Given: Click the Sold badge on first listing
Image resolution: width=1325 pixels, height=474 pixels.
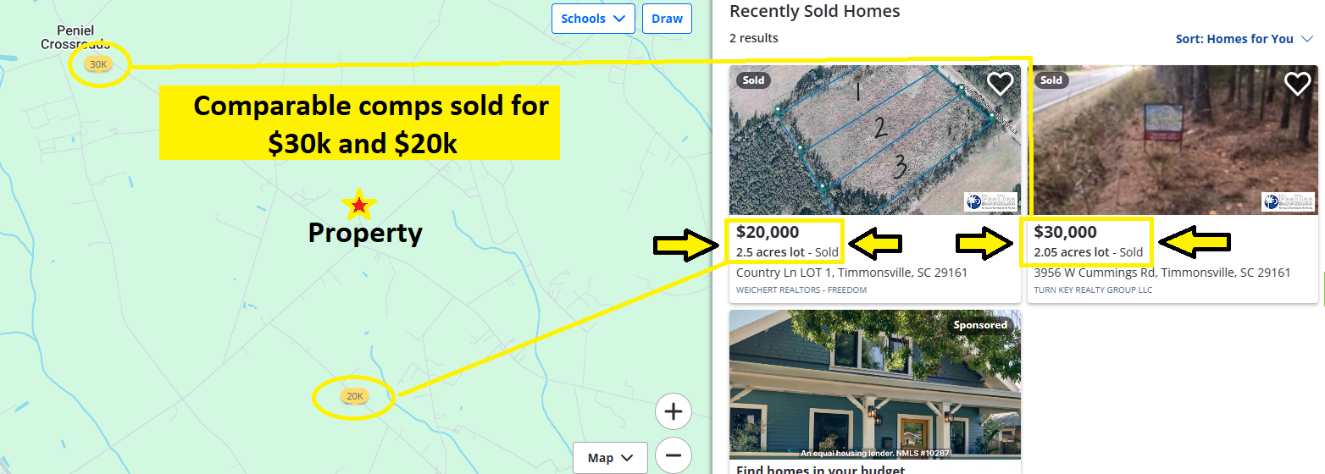Looking at the screenshot, I should click(753, 80).
